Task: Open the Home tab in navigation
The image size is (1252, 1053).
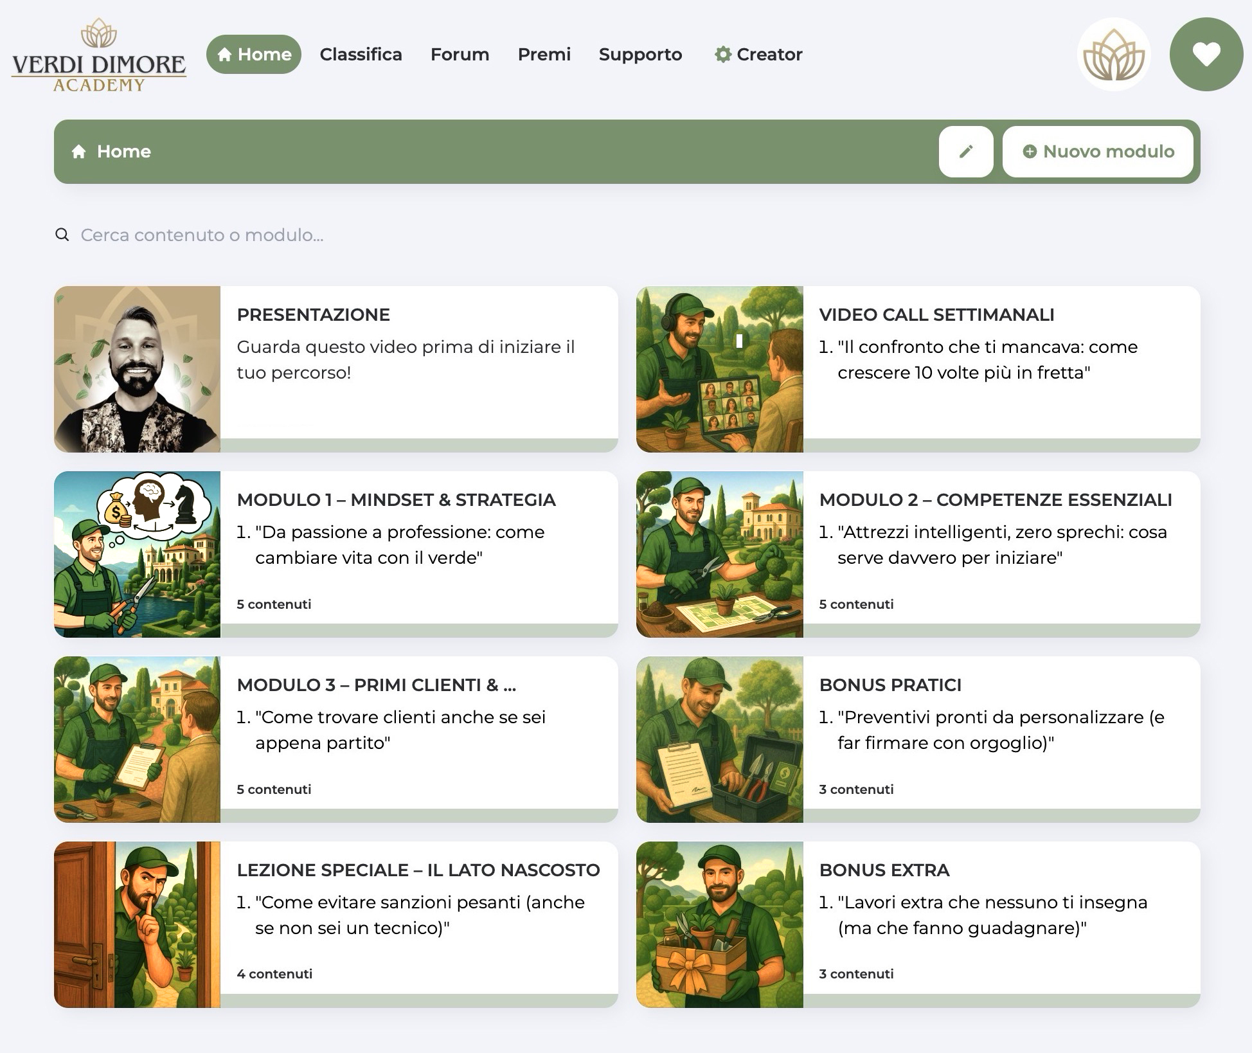Action: pos(254,54)
